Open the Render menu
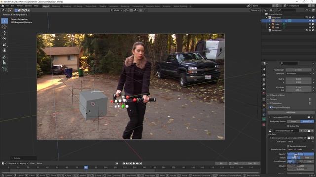The height and width of the screenshot is (177, 316). 20,6
